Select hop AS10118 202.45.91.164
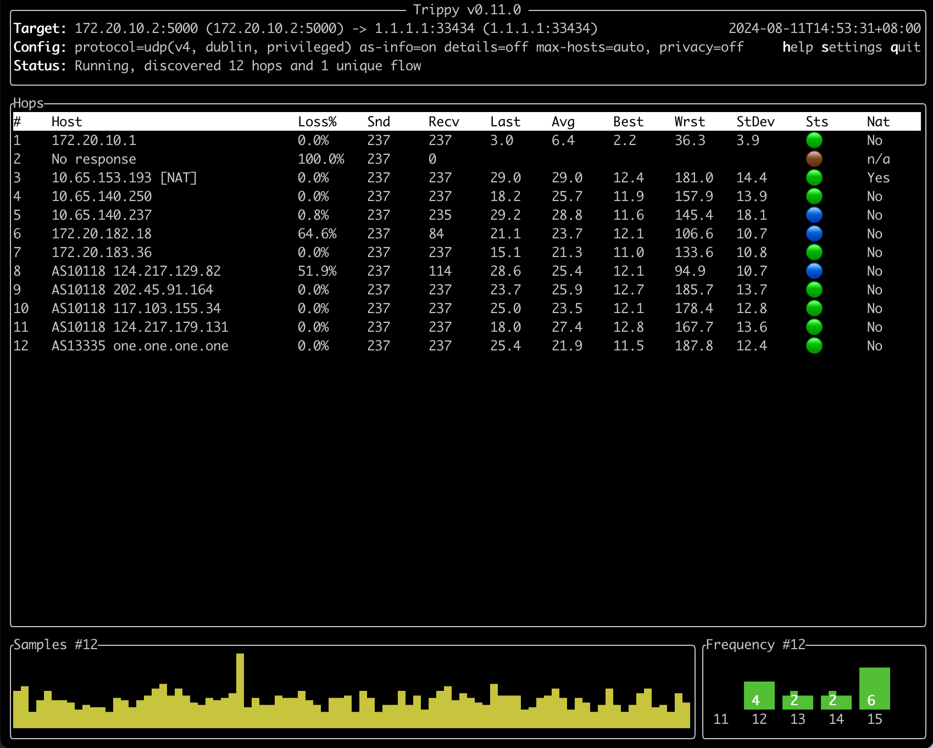 coord(466,290)
